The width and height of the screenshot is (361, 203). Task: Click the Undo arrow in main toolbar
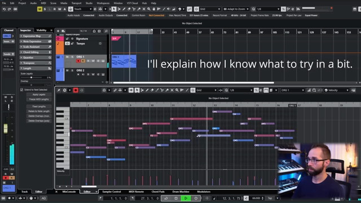click(x=4, y=9)
